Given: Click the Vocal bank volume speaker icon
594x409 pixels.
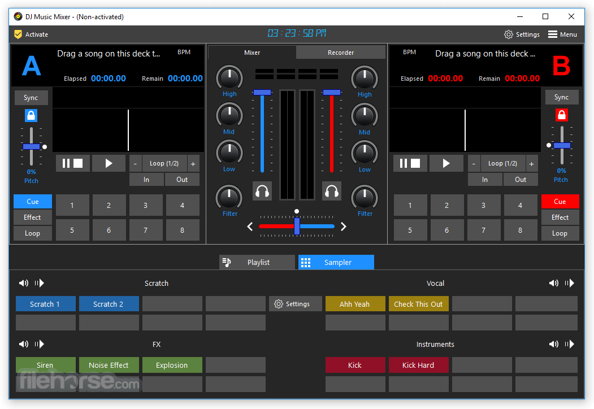Looking at the screenshot, I should 553,283.
